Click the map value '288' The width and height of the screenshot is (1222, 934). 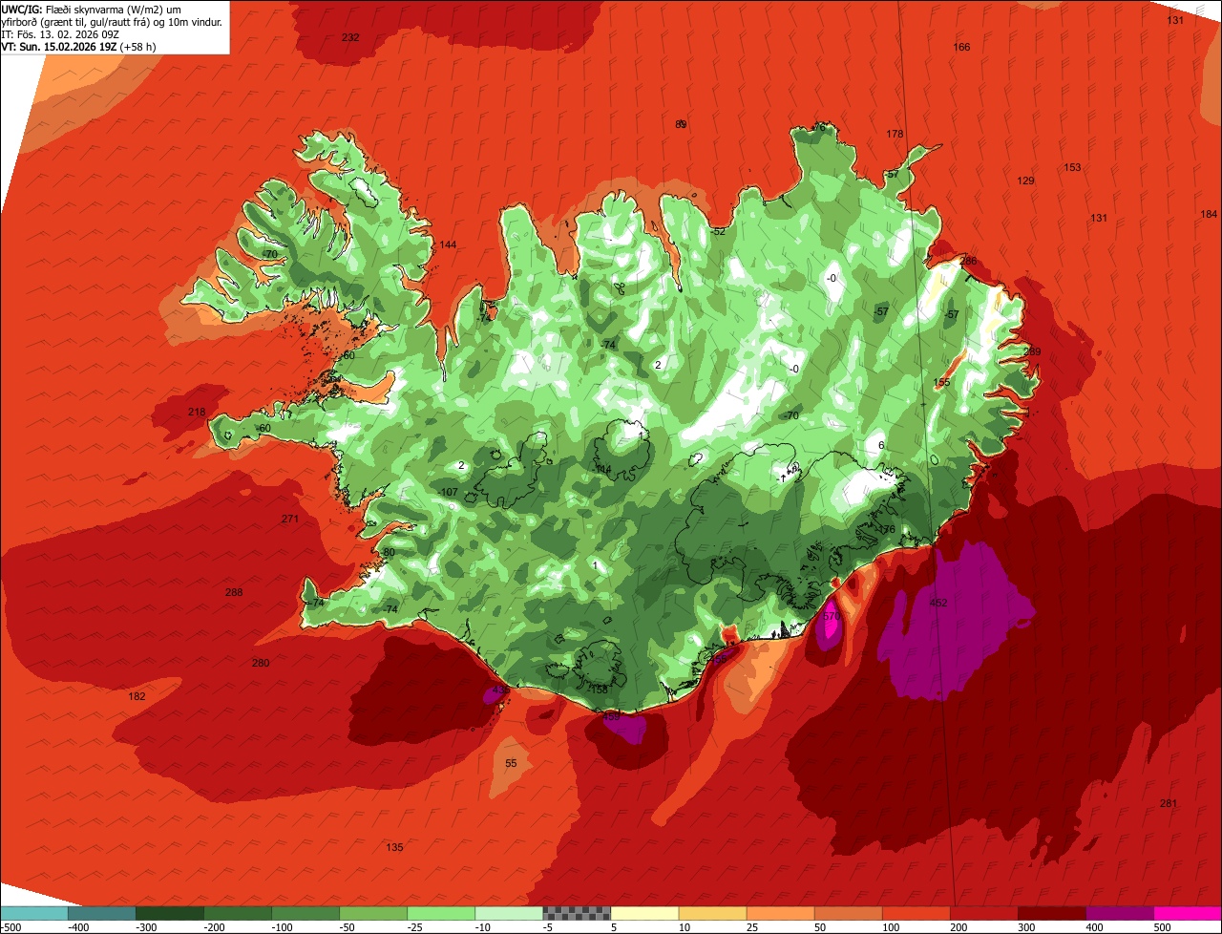click(x=234, y=592)
